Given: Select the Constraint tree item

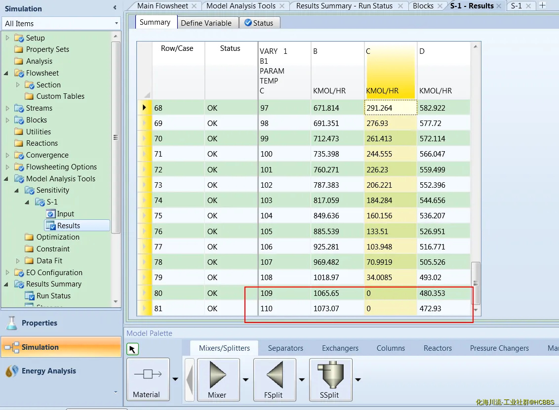Looking at the screenshot, I should pos(53,249).
